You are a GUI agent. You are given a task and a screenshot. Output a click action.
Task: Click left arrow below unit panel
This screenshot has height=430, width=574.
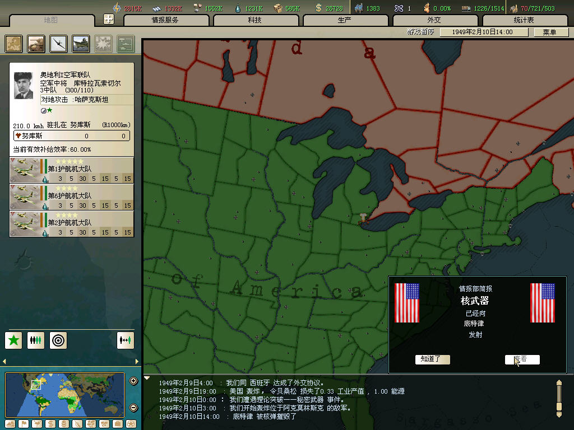[x=4, y=362]
